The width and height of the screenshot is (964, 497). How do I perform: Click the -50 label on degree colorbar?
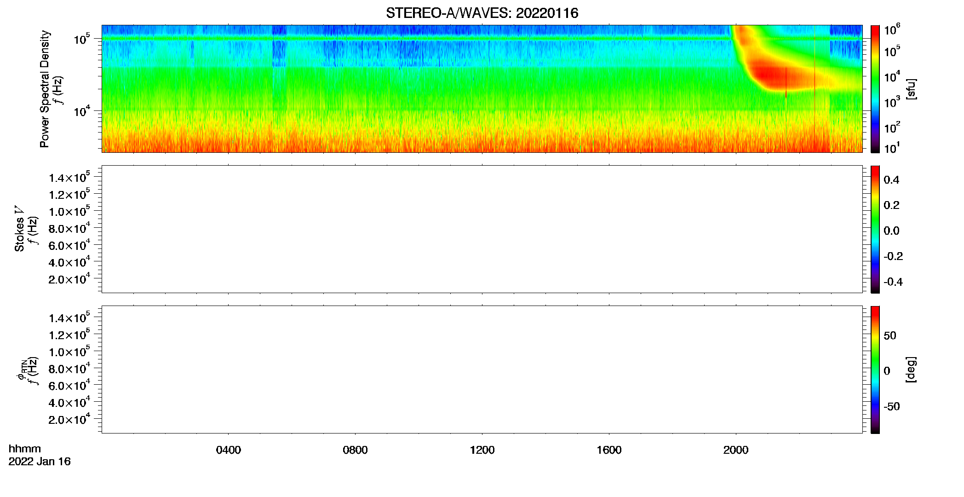click(892, 407)
